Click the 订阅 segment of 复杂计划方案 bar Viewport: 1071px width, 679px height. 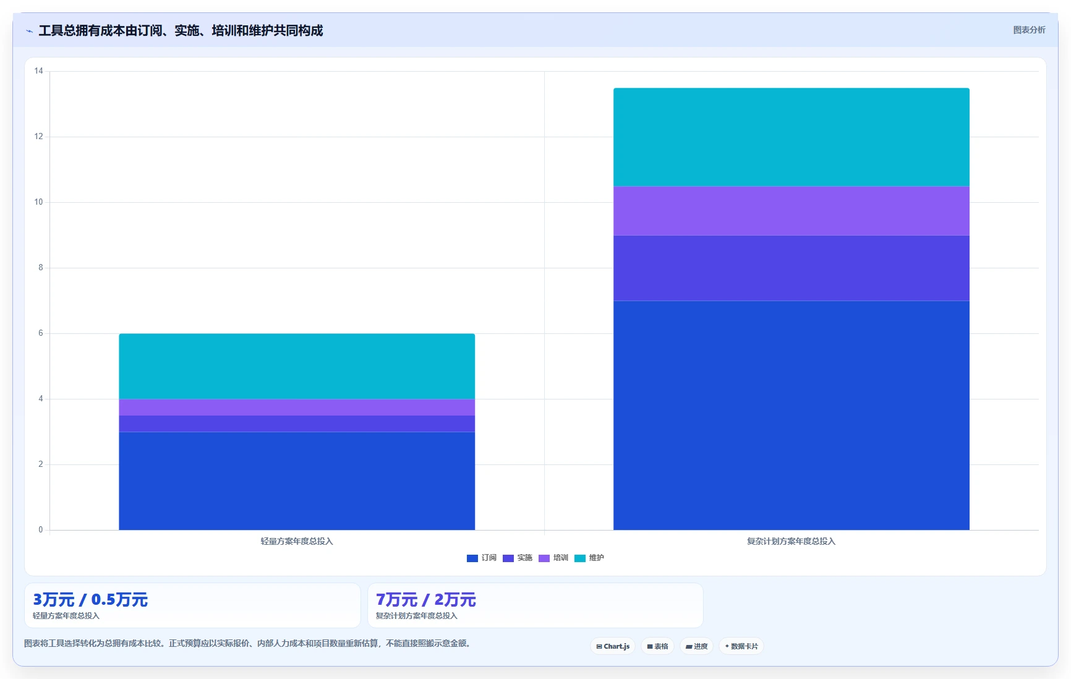[x=792, y=415]
